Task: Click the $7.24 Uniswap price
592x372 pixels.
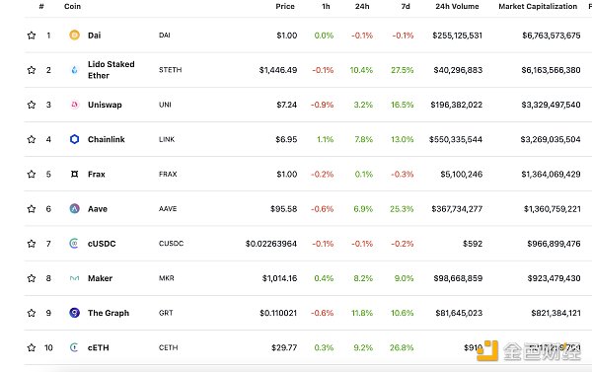Action: click(287, 105)
